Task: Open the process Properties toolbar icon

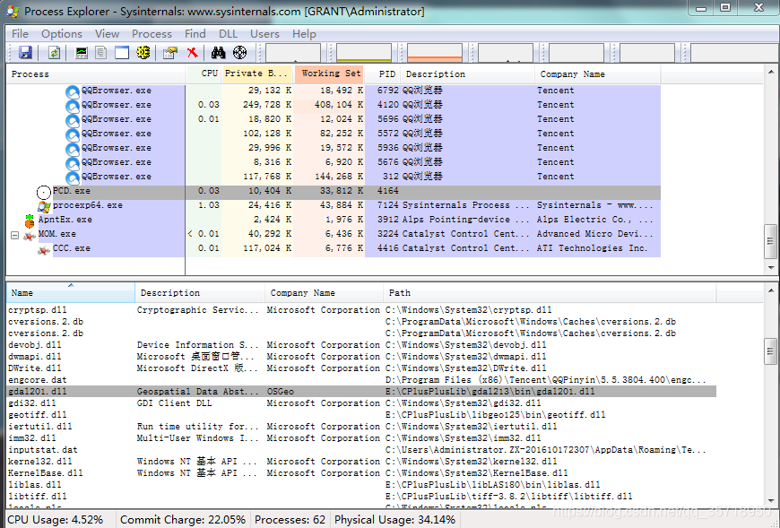Action: [x=170, y=52]
